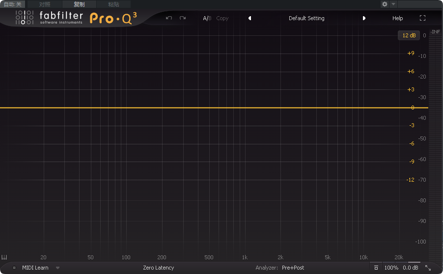Image resolution: width=443 pixels, height=274 pixels.
Task: Click the -INF output level meter
Action: [x=435, y=31]
